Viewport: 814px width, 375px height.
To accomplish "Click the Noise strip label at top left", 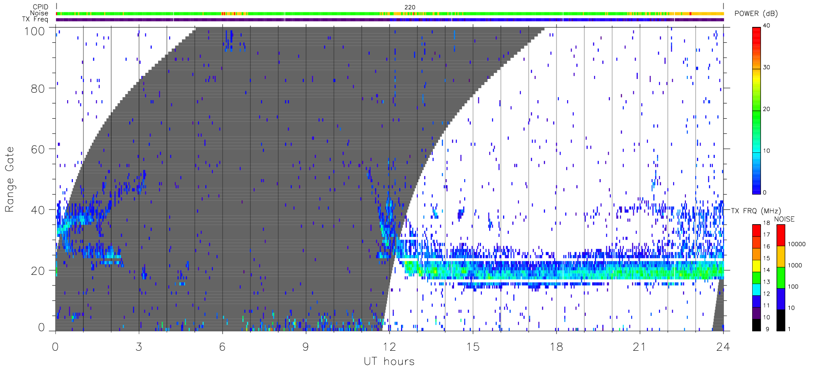I will pyautogui.click(x=39, y=13).
